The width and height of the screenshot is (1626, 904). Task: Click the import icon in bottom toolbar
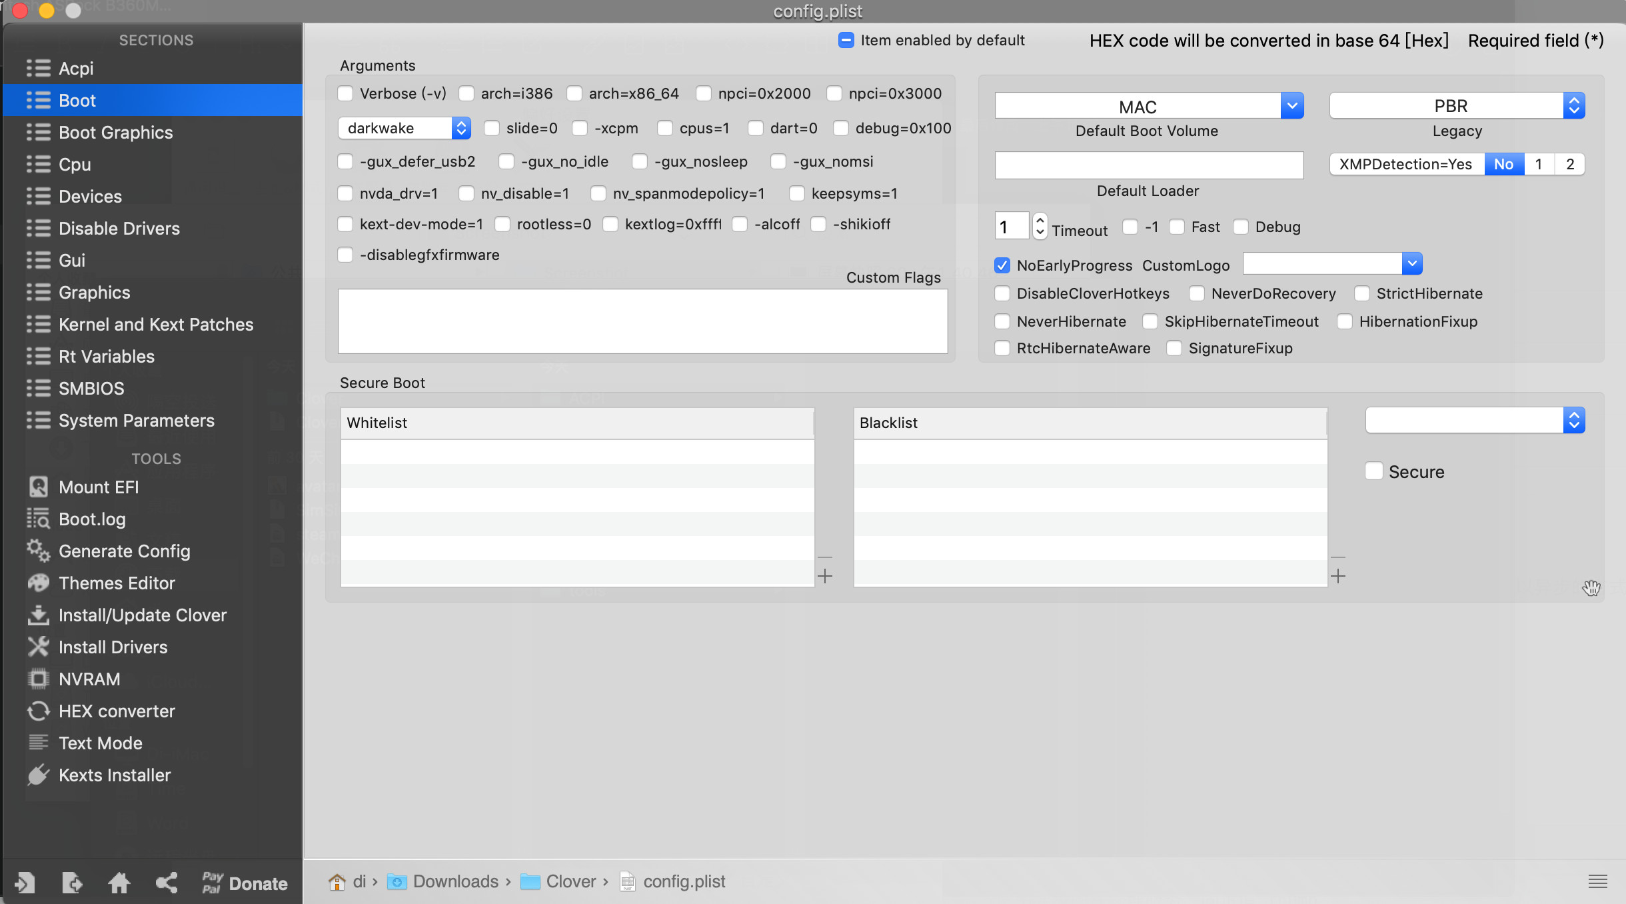coord(25,883)
